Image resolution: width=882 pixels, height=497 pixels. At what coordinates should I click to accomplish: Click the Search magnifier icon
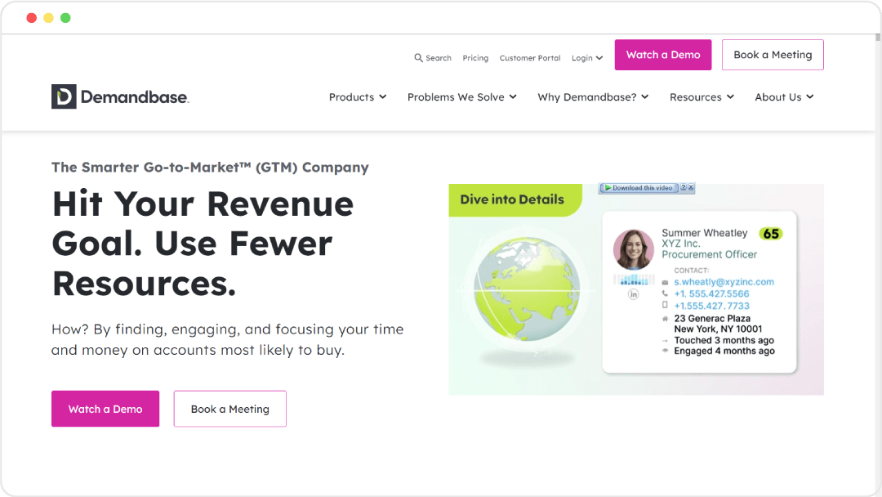(419, 57)
